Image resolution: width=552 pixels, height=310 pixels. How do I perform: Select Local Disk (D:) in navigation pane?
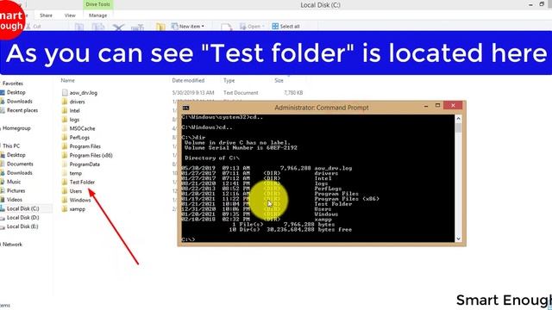pos(22,218)
